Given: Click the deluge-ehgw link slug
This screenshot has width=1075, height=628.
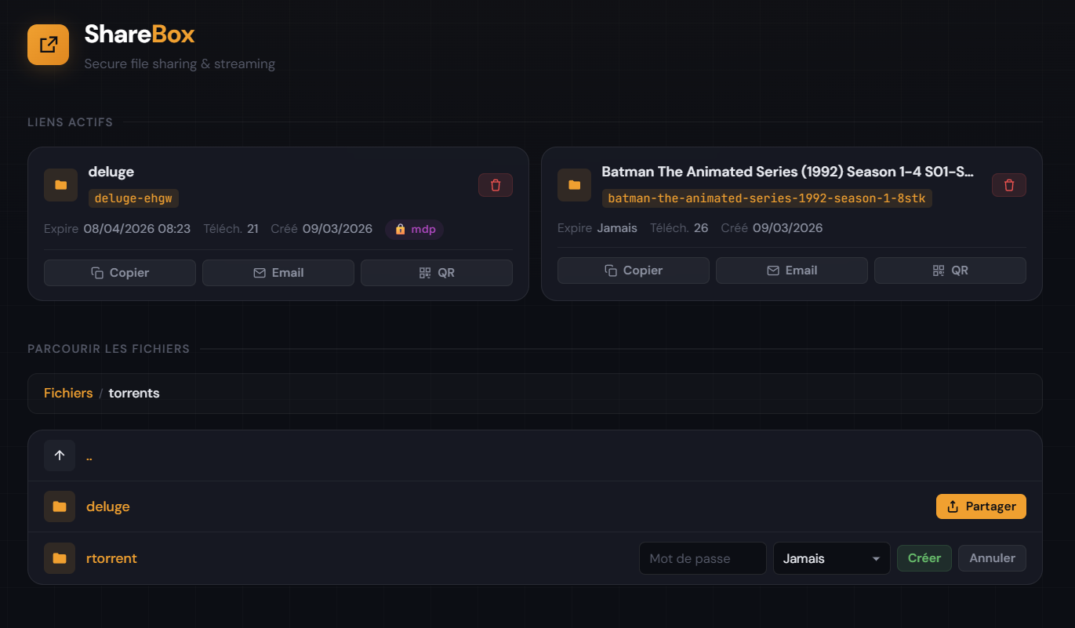Looking at the screenshot, I should (x=133, y=198).
